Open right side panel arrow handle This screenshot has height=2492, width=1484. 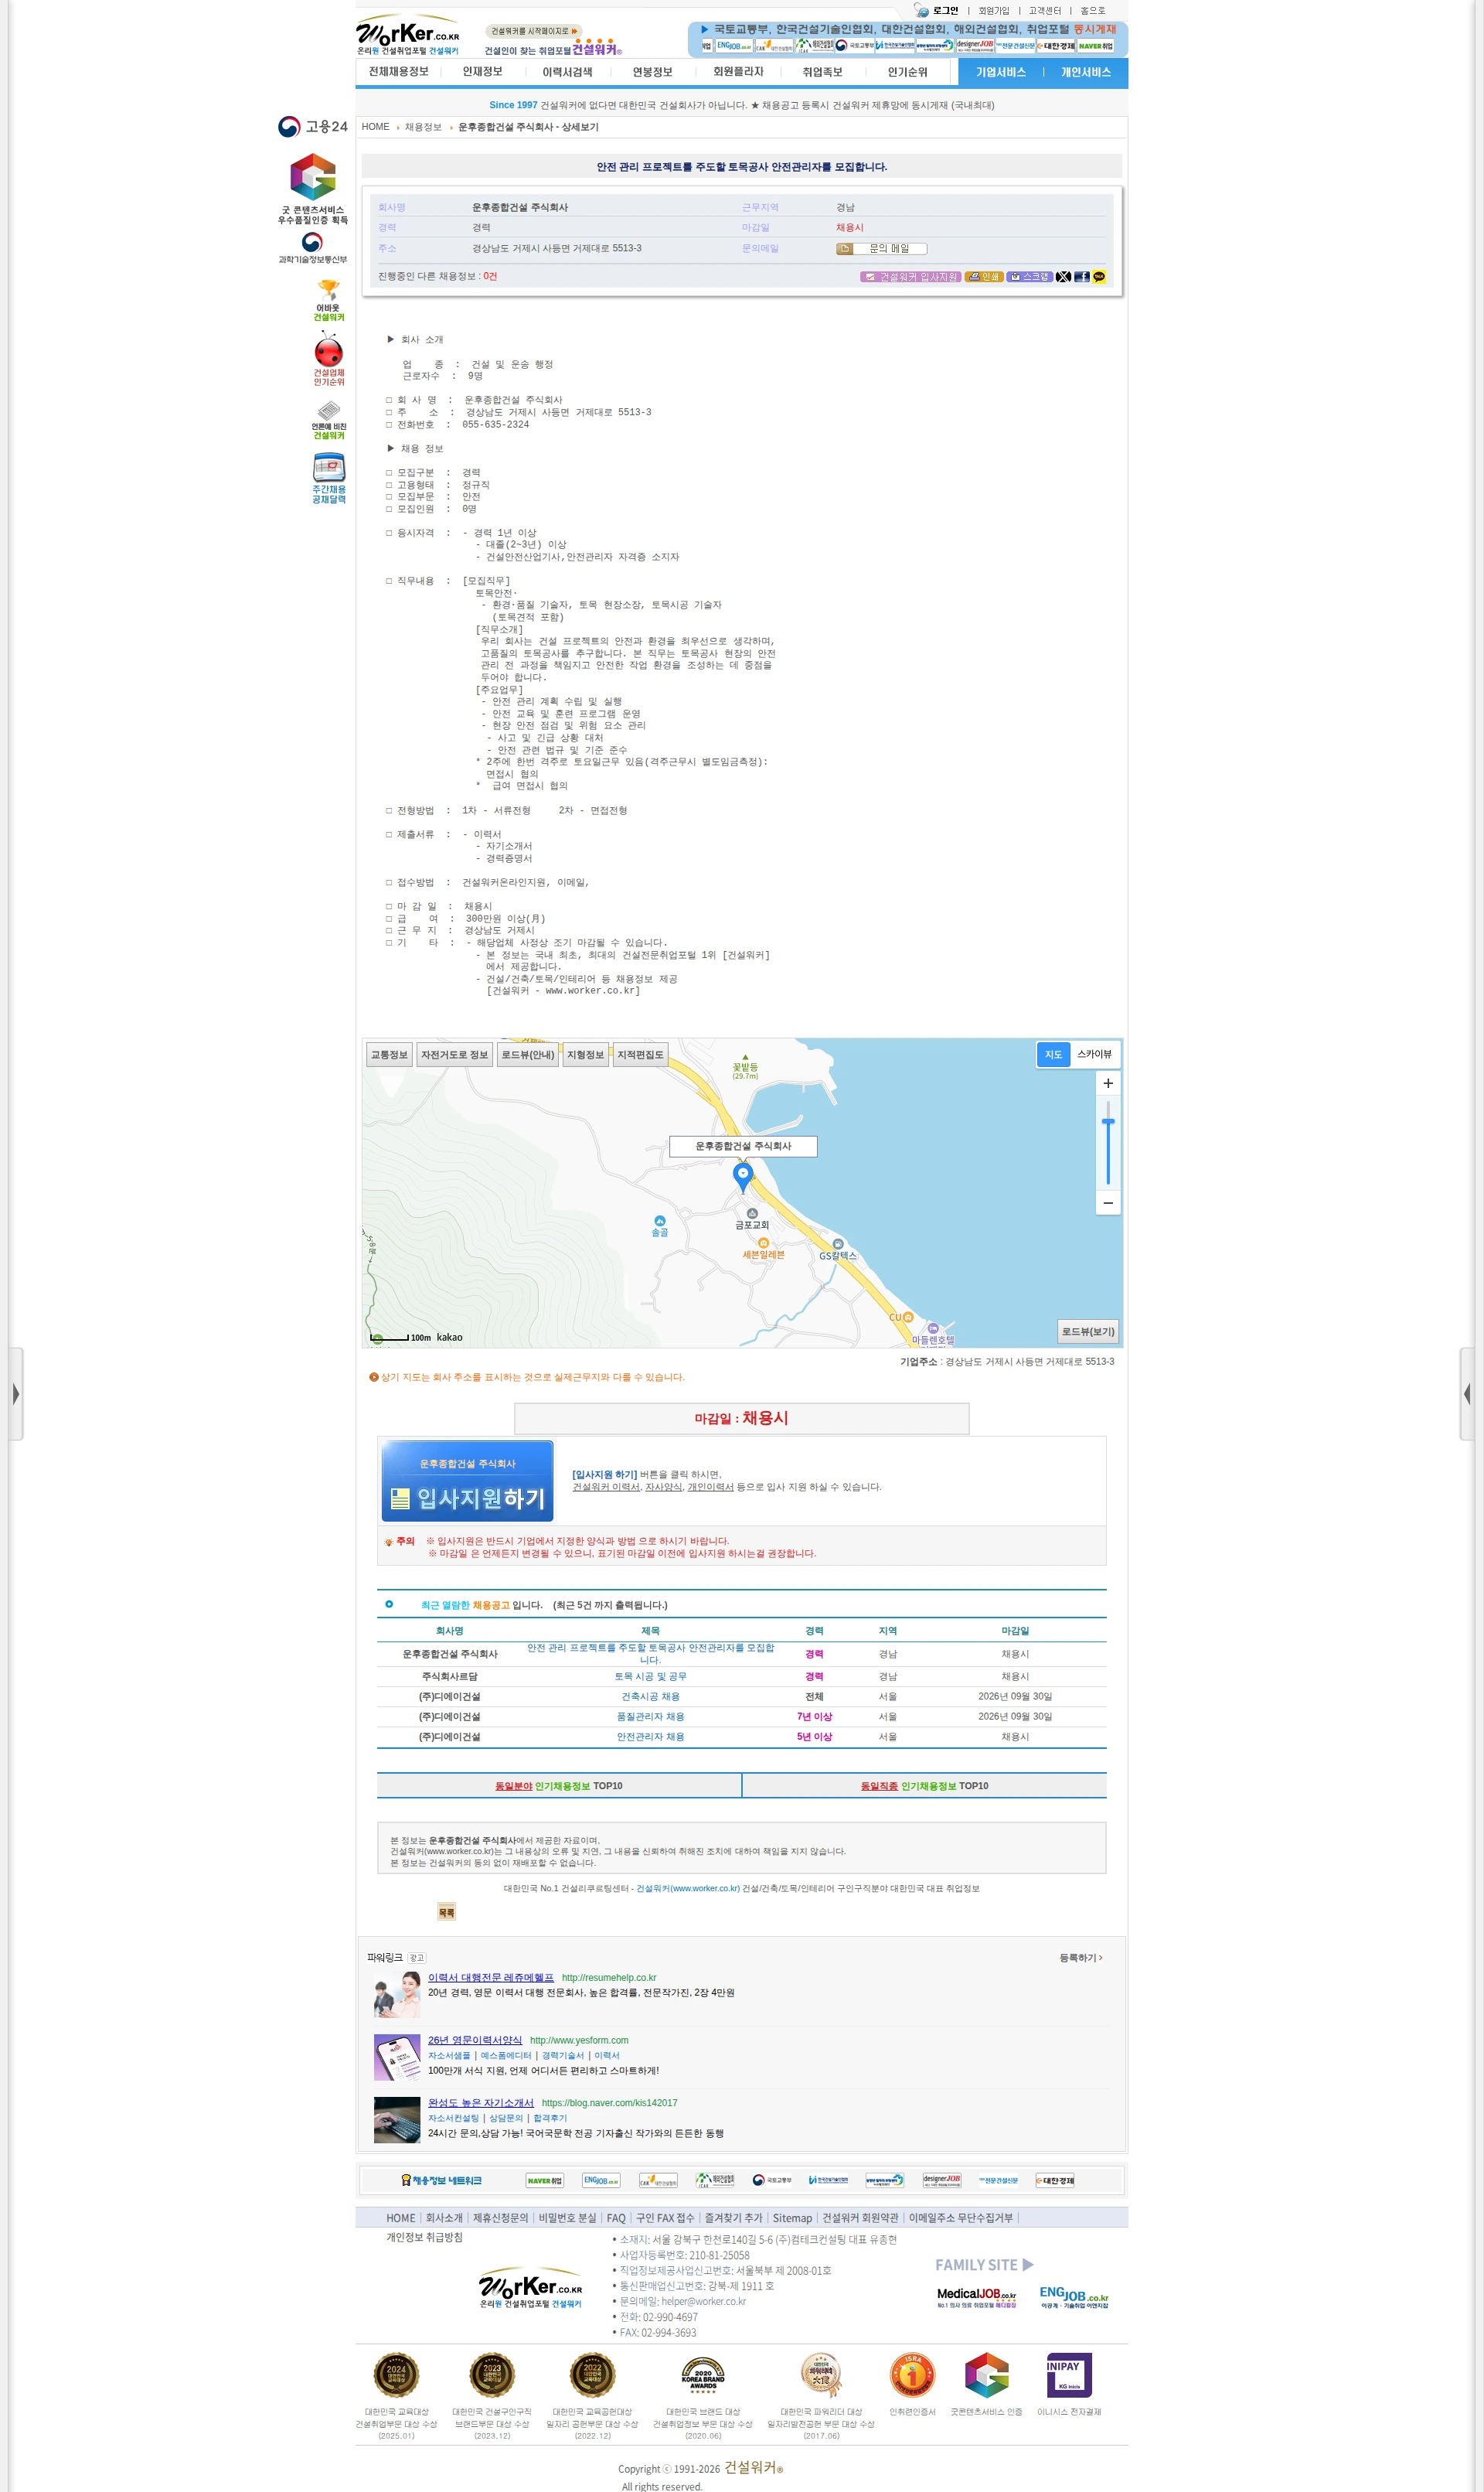pos(1467,1393)
